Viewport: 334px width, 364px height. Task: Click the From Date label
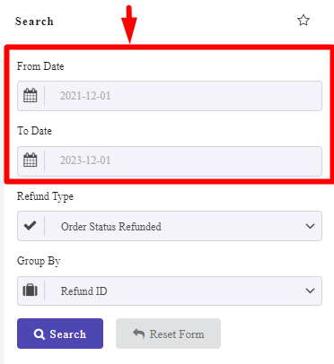coord(40,66)
